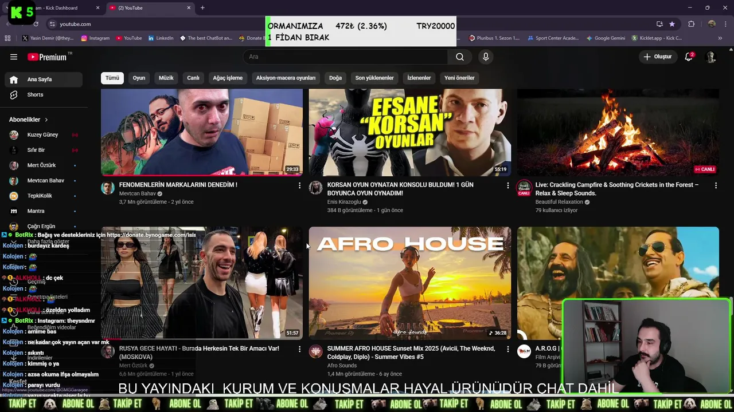Select the Müzik filter chip
Viewport: 734px width, 412px height.
166,78
